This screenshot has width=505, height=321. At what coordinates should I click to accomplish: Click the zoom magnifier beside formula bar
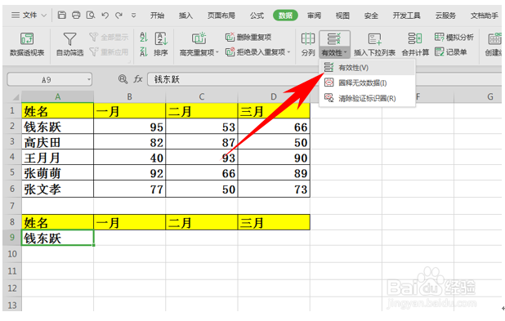click(x=123, y=79)
